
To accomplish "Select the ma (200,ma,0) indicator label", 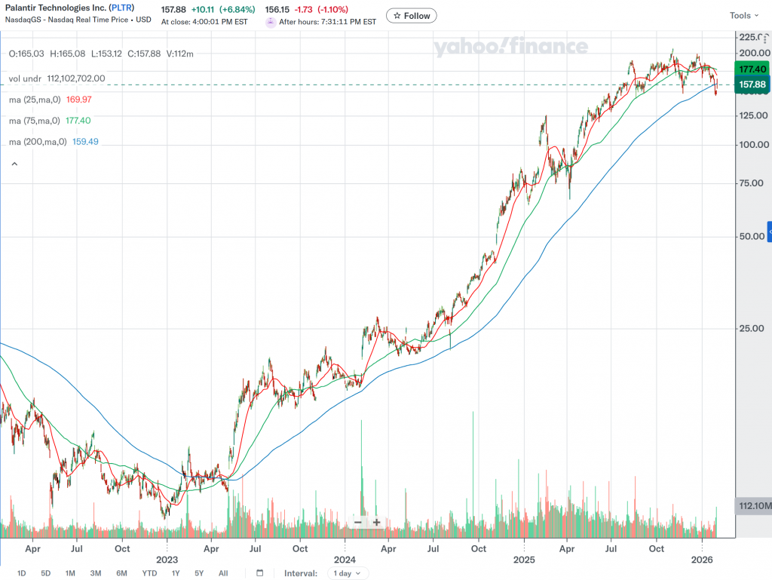I will 38,142.
